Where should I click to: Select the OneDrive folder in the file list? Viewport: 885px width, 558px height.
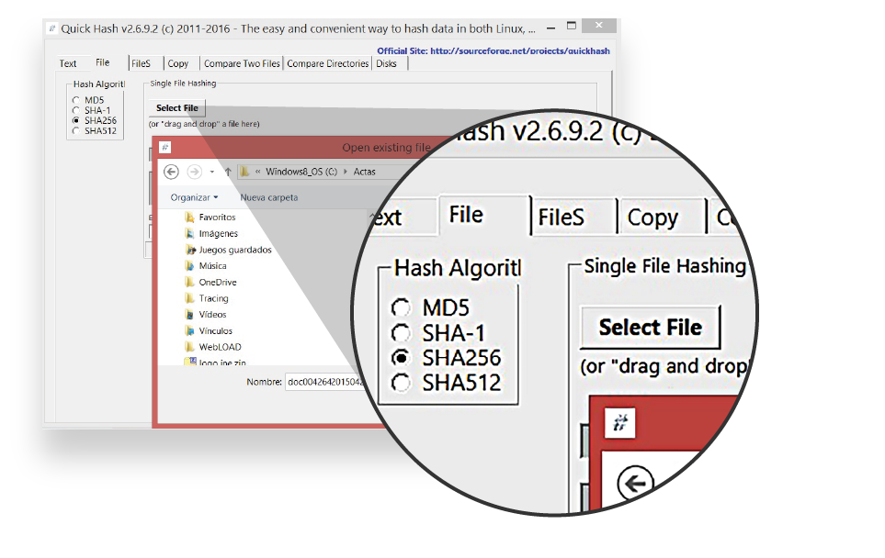tap(217, 283)
